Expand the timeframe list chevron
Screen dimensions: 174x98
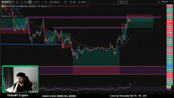41,2
